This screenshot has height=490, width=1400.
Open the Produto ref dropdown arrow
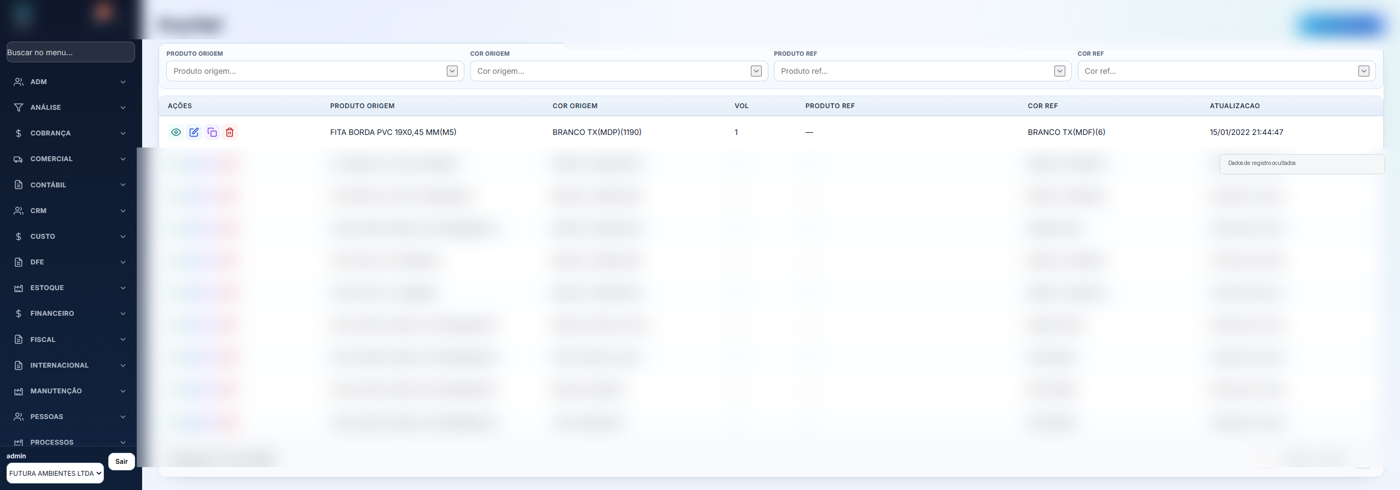click(1060, 71)
